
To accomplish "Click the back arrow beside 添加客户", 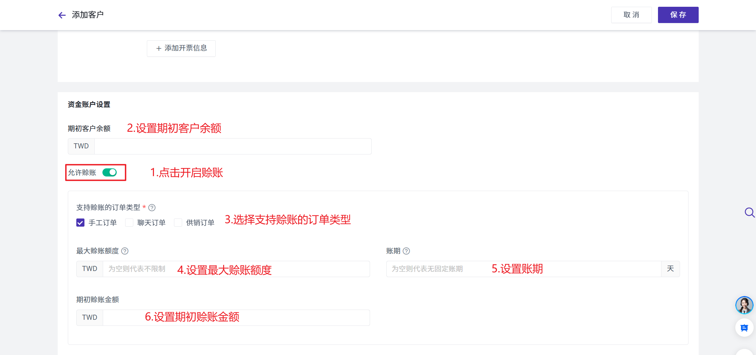I will coord(62,15).
